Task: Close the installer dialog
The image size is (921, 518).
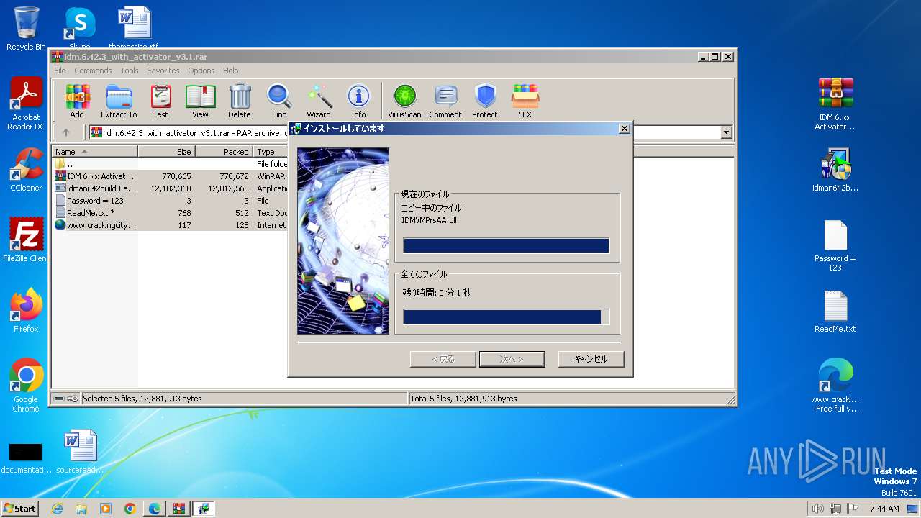Action: pyautogui.click(x=625, y=128)
